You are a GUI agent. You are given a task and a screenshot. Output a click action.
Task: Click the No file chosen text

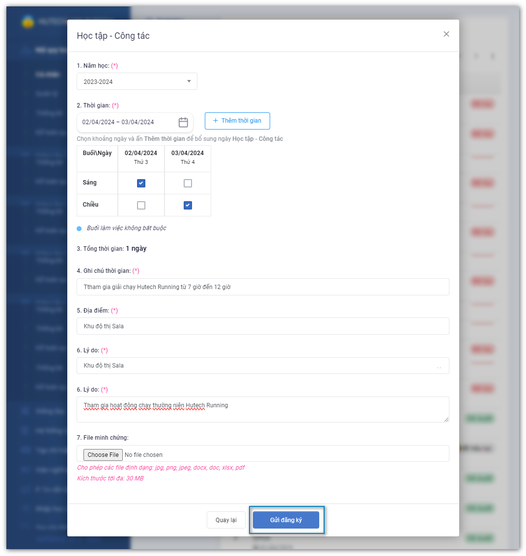pyautogui.click(x=143, y=455)
